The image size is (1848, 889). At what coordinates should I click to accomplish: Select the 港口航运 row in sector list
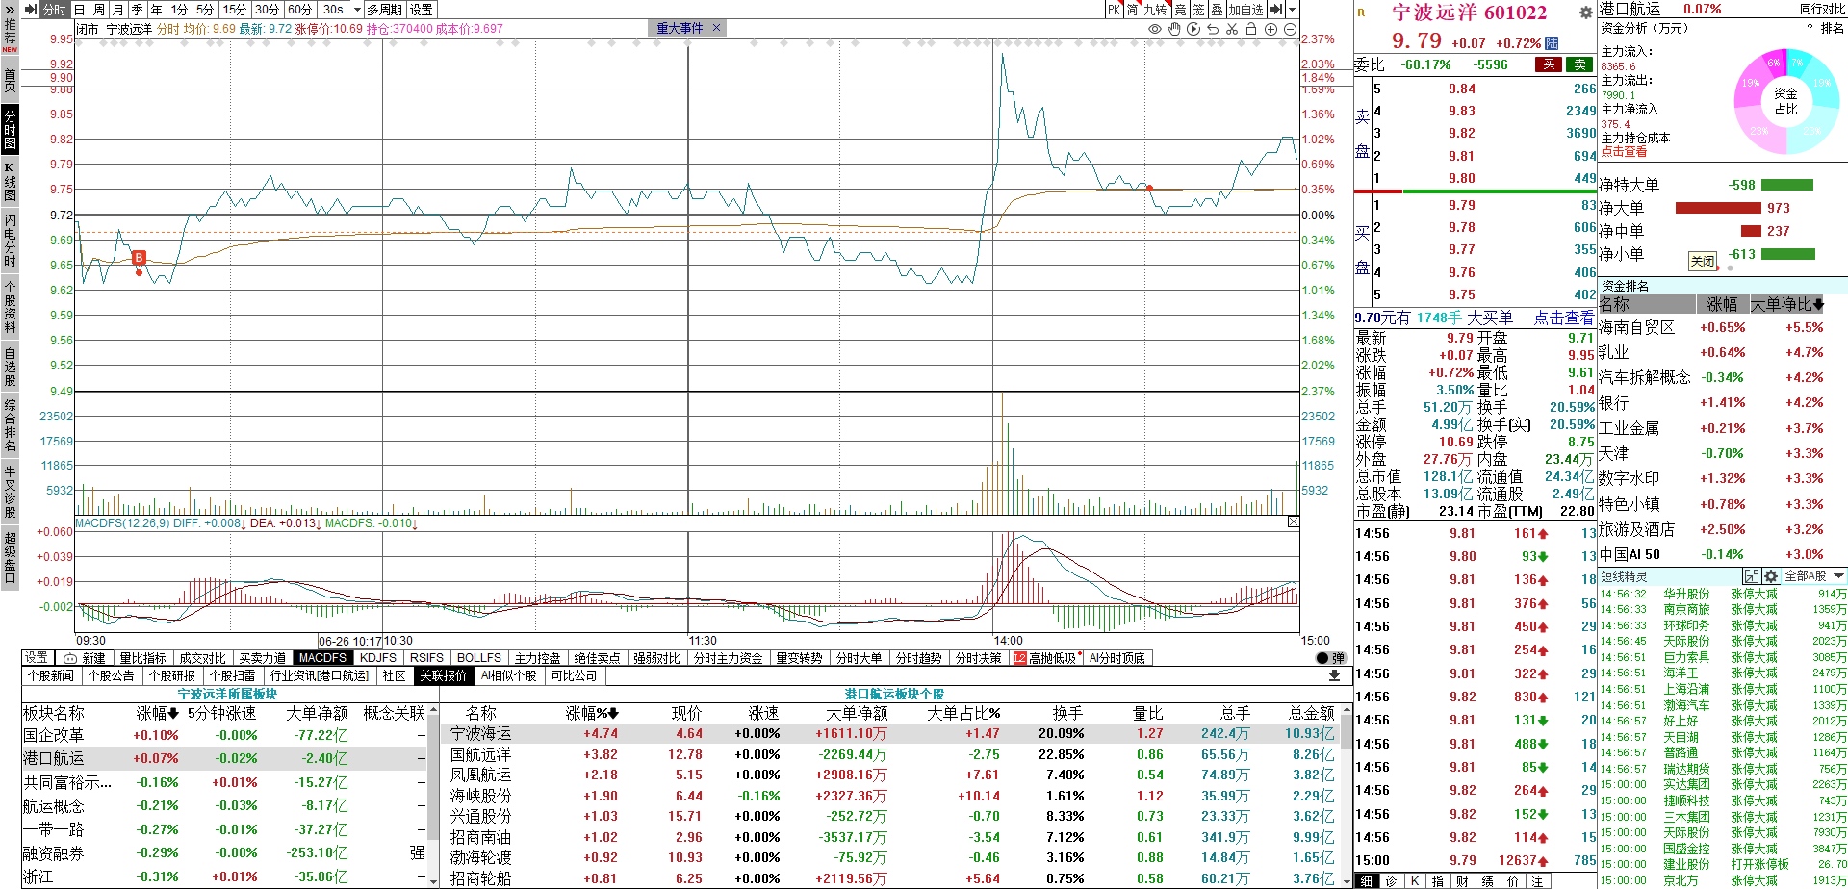tap(223, 758)
